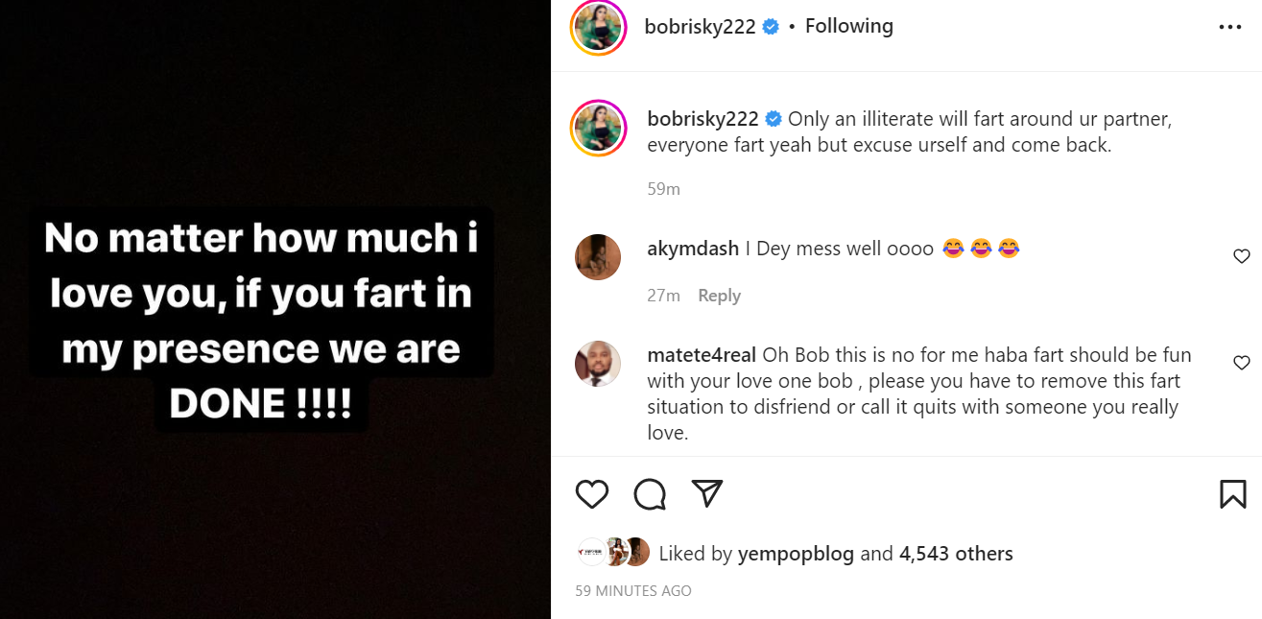Screen dimensions: 1262x619
Task: View the 4,543 others who liked
Action: click(956, 554)
